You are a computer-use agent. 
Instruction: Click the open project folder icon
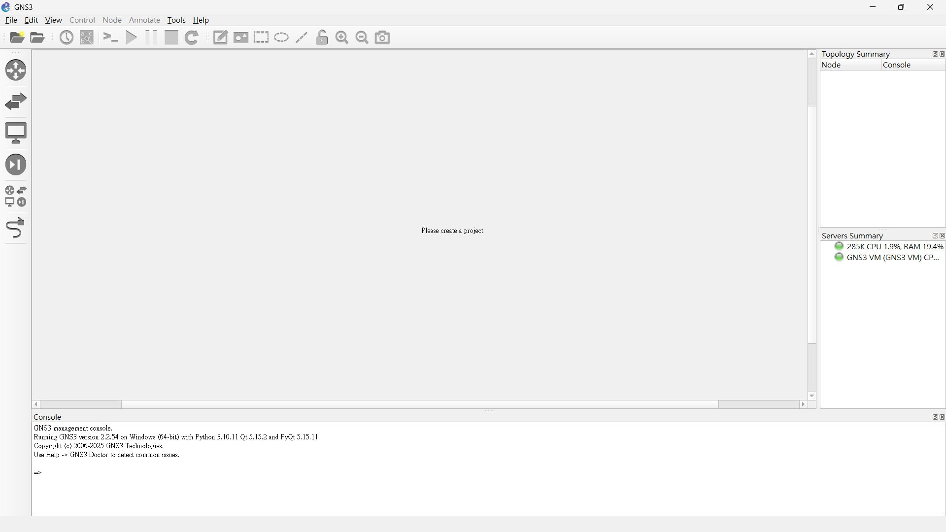click(37, 37)
